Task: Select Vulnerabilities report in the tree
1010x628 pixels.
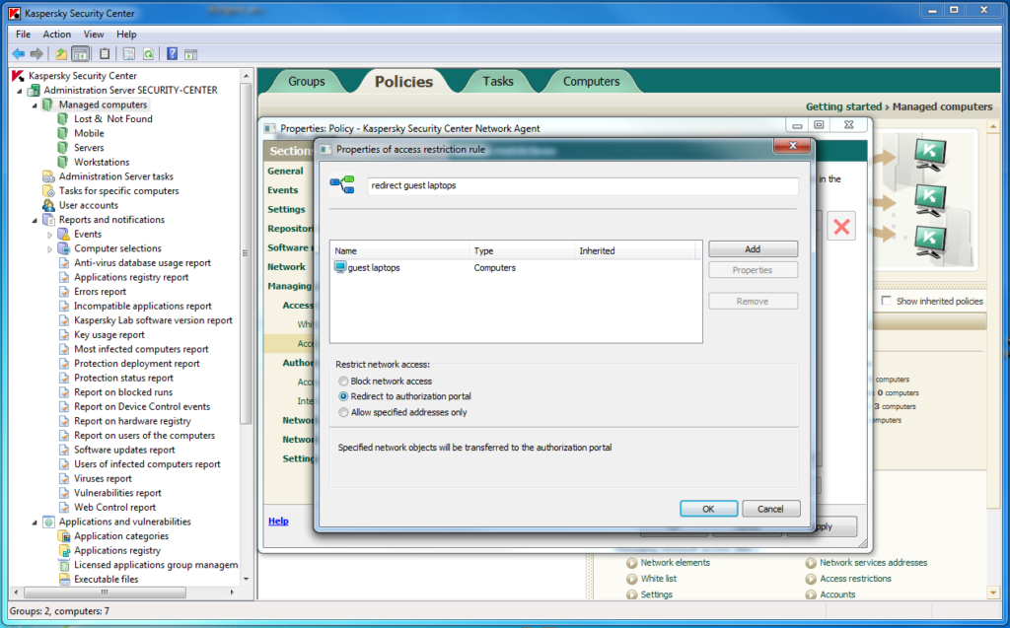Action: [x=117, y=493]
